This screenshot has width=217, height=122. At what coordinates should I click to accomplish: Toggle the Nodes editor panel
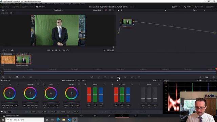(x=188, y=7)
